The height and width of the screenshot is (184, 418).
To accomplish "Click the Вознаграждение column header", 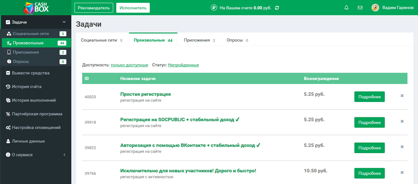I will [321, 79].
